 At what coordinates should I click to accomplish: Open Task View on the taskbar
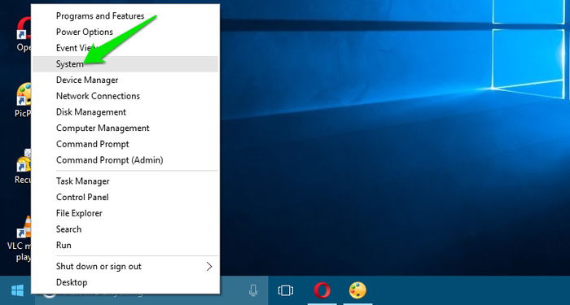286,290
